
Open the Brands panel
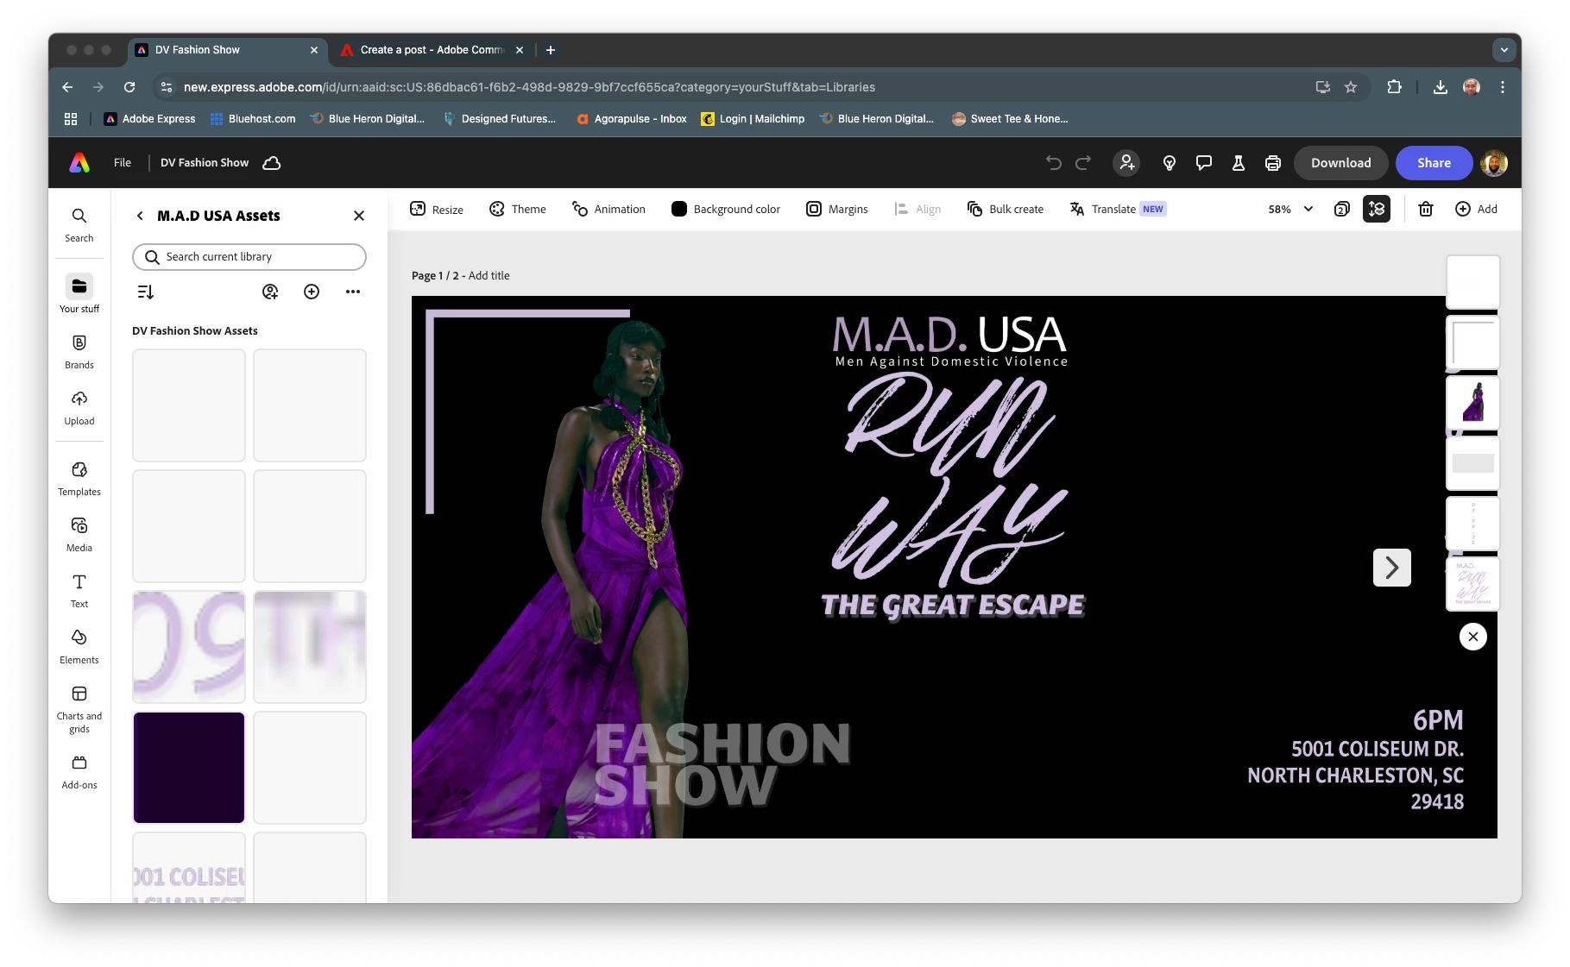[x=79, y=351]
